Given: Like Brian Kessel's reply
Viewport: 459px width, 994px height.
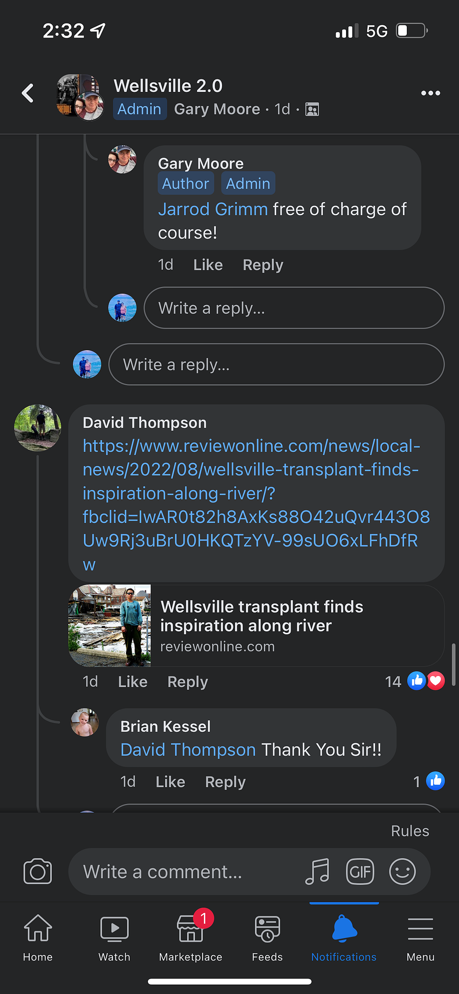Looking at the screenshot, I should point(170,782).
